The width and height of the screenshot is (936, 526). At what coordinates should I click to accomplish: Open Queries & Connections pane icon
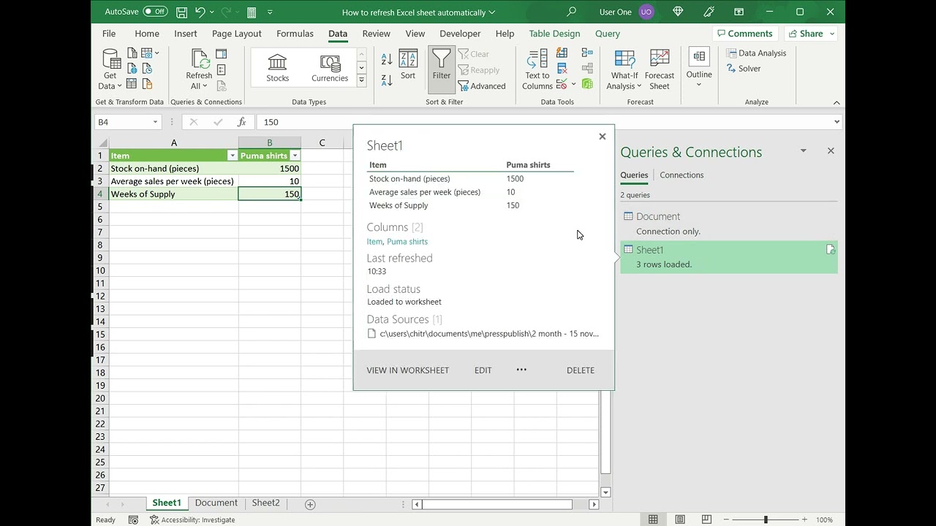tap(222, 53)
